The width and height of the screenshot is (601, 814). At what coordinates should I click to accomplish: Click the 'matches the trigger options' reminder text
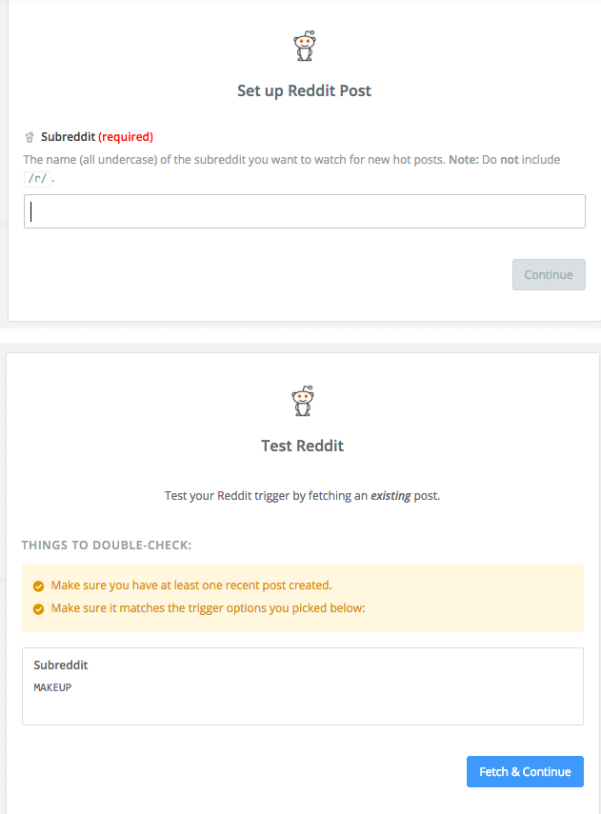(208, 608)
